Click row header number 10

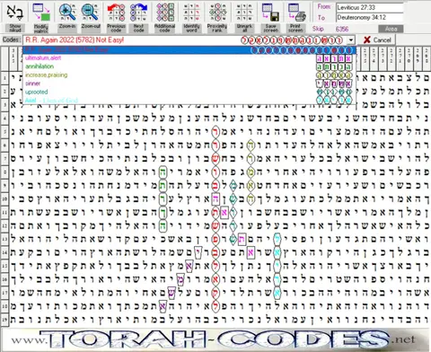click(x=4, y=198)
